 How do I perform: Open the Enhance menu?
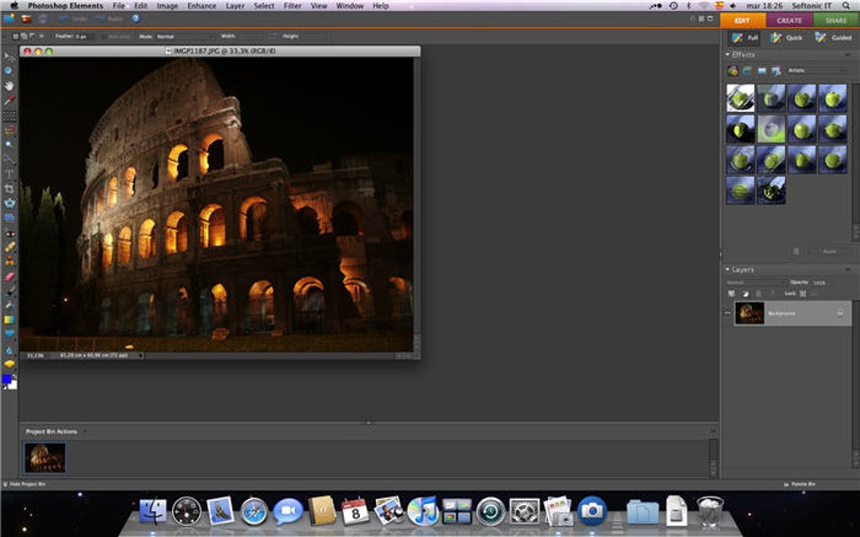coord(202,6)
